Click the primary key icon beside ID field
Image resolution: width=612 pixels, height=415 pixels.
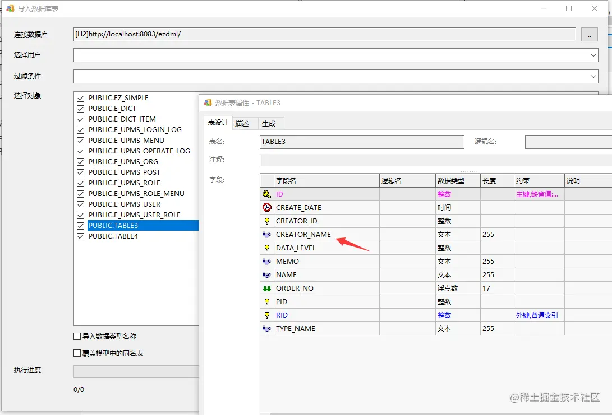[x=266, y=194]
